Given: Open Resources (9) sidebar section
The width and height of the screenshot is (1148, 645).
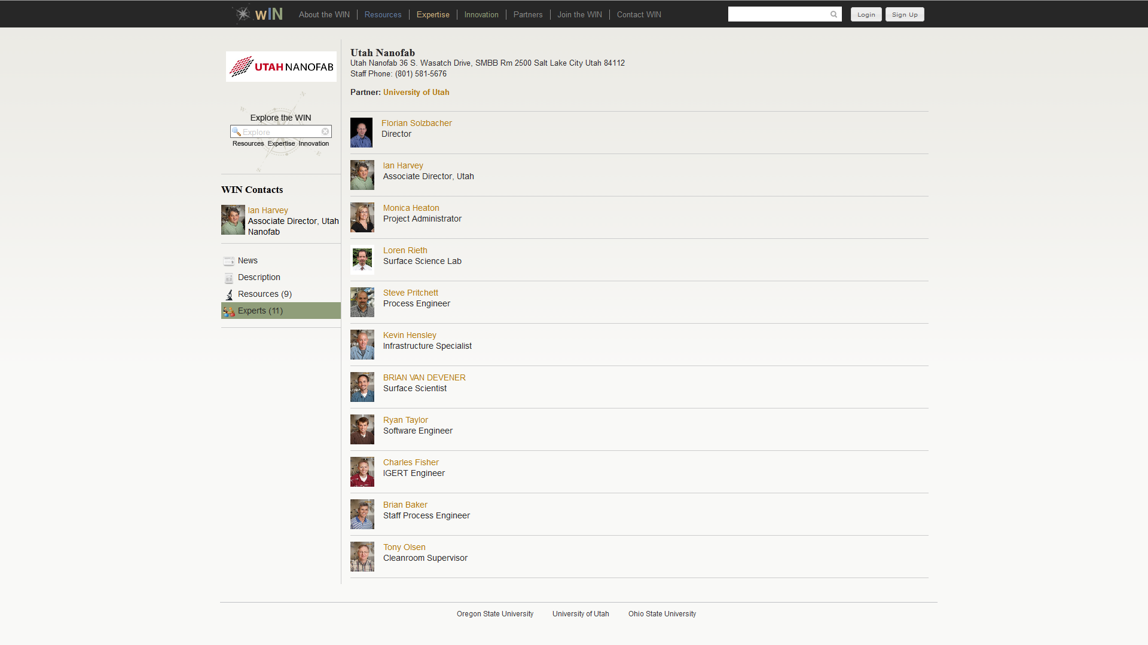Looking at the screenshot, I should click(x=281, y=294).
